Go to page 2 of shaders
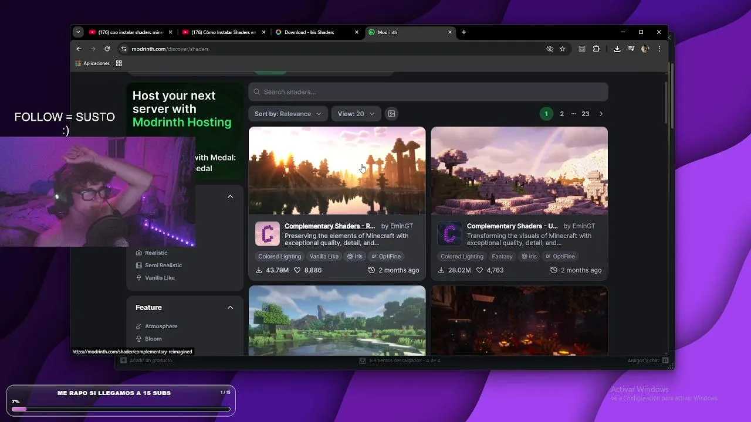Viewport: 751px width, 422px height. 561,114
